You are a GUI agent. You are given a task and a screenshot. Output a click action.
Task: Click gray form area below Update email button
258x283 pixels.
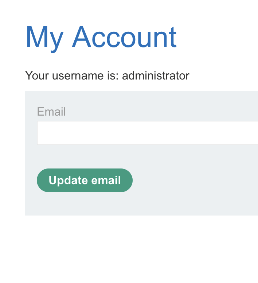[x=85, y=204]
